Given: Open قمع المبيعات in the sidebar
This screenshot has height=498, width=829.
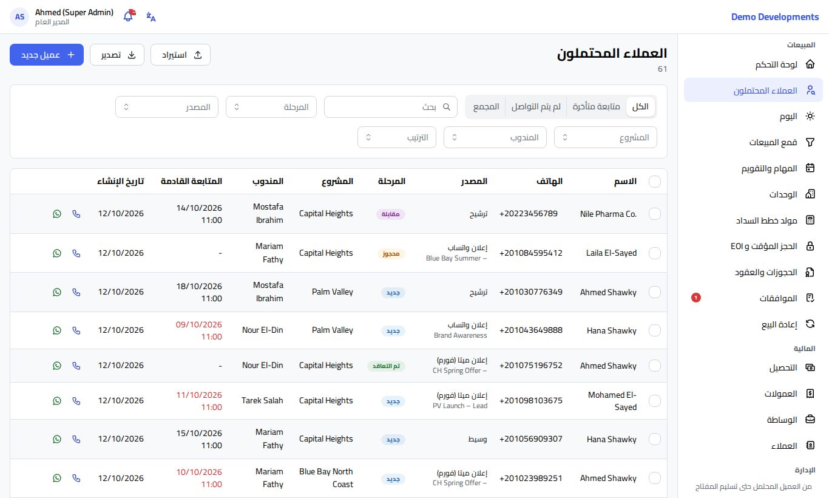Looking at the screenshot, I should (753, 142).
